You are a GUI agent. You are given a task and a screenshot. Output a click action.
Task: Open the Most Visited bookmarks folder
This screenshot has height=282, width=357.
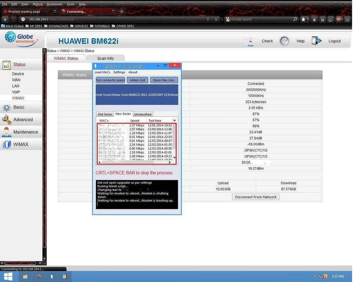tap(12, 26)
